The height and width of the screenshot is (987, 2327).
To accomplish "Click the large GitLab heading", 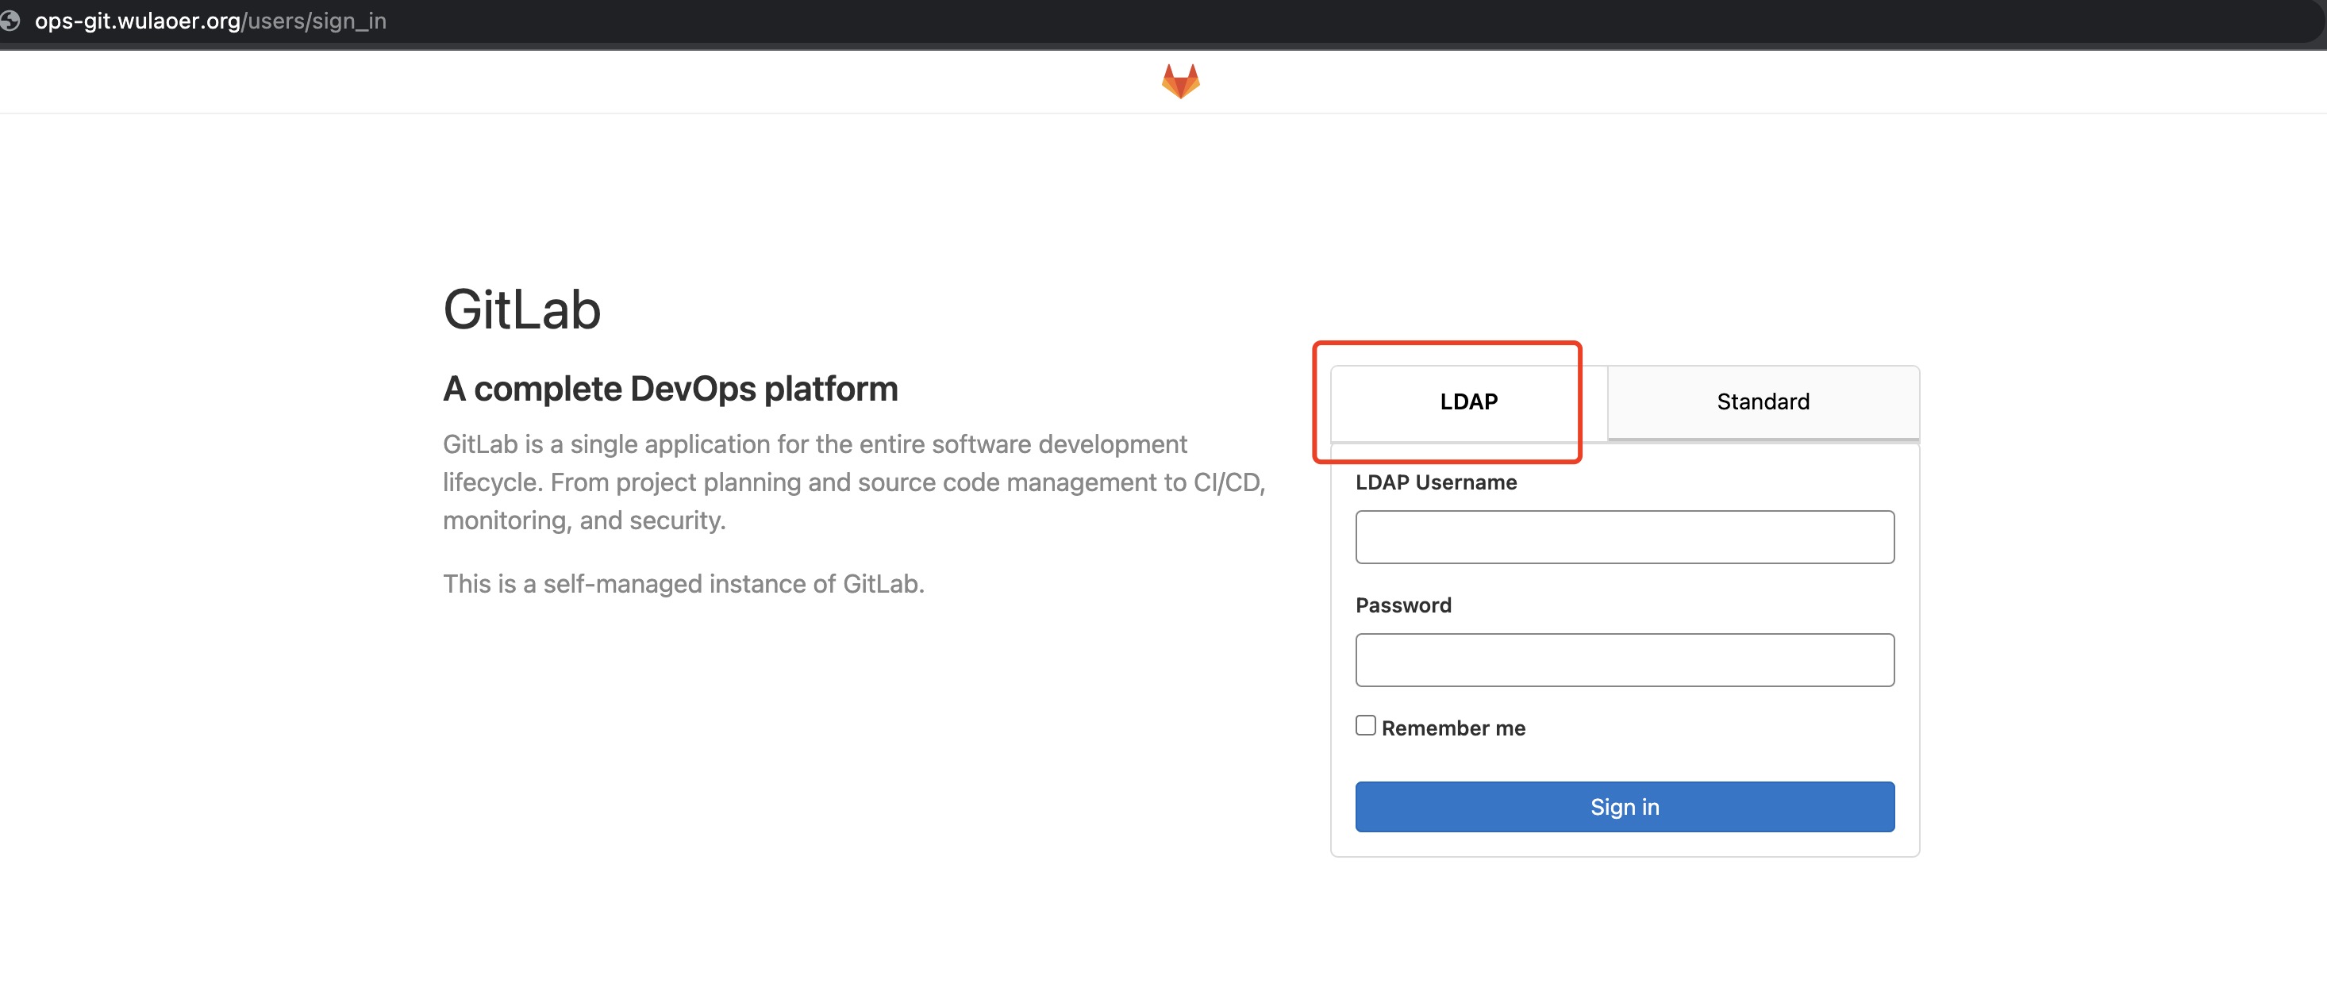I will pos(521,309).
